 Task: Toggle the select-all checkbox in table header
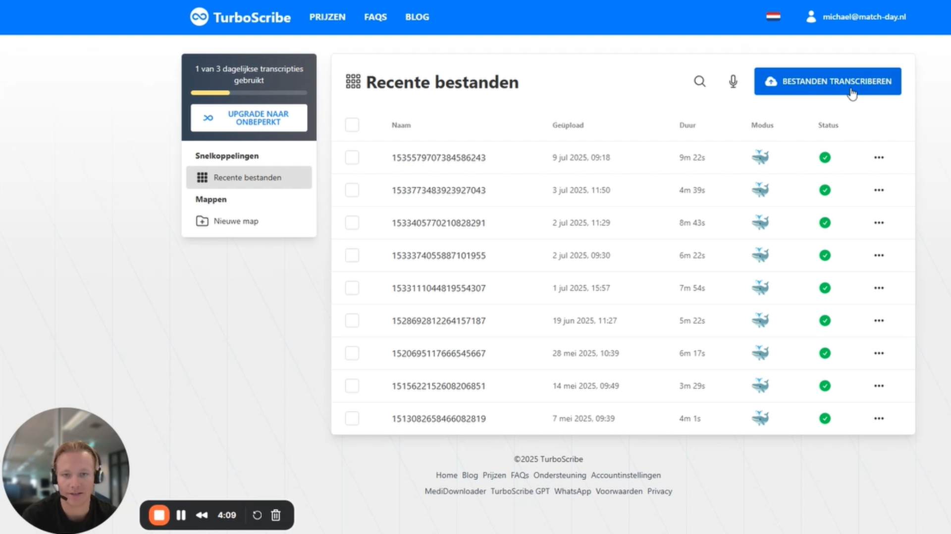(x=352, y=125)
